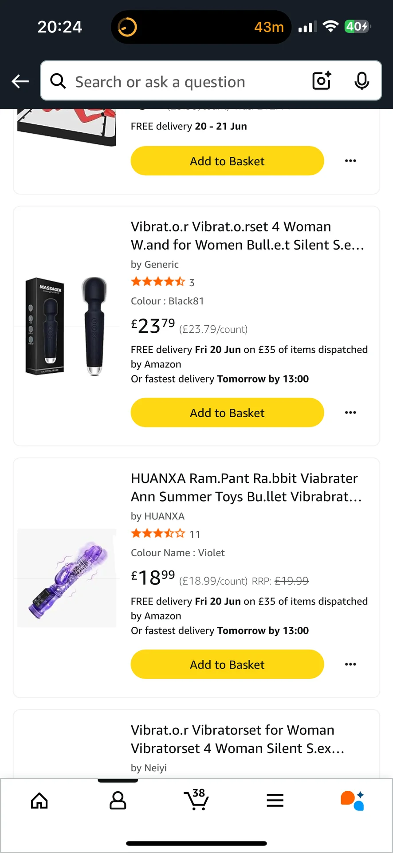Launch the Rufus AI assistant icon

(x=353, y=801)
